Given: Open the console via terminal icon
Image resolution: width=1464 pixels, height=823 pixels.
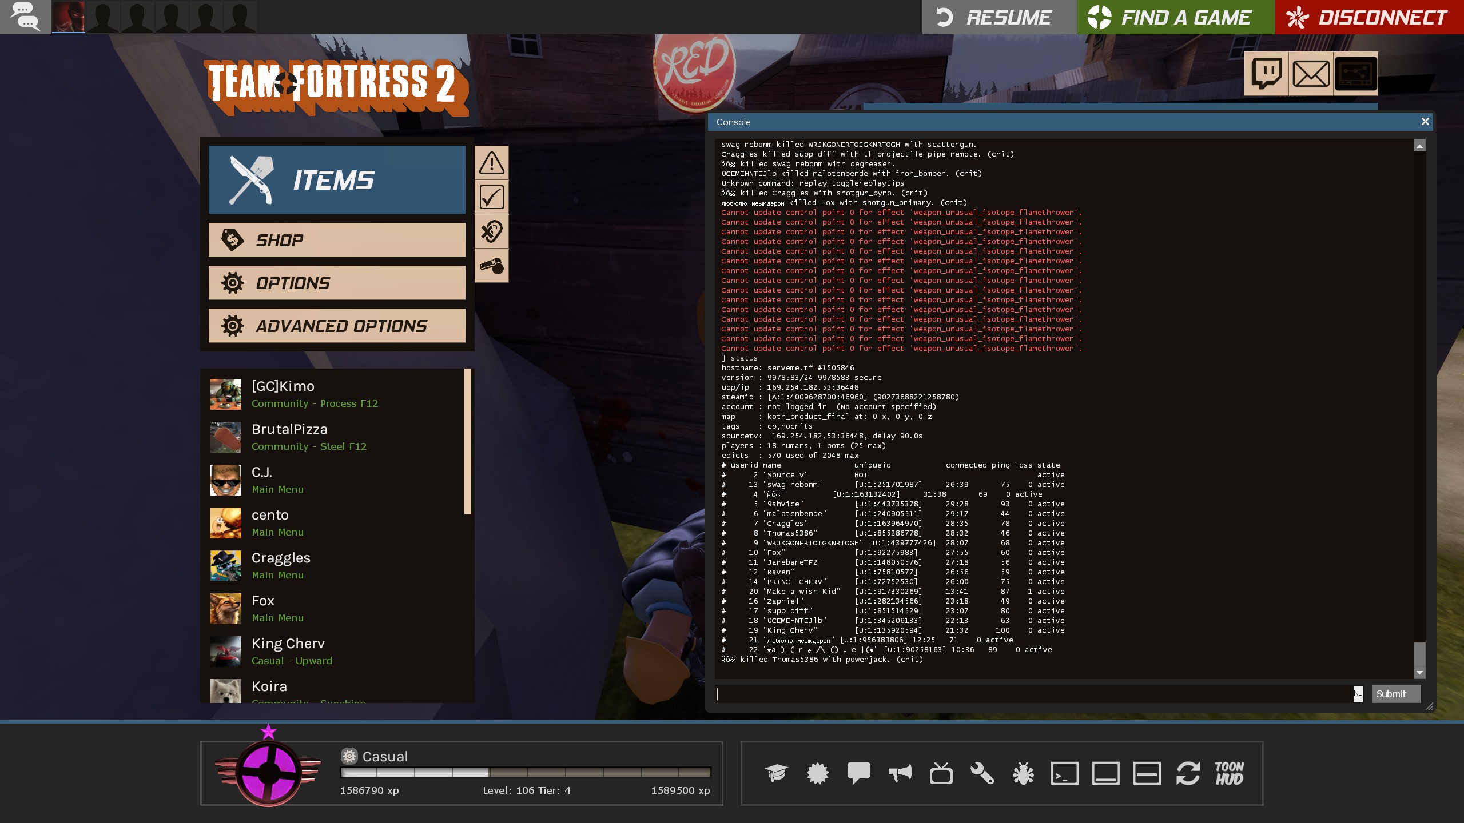Looking at the screenshot, I should click(x=1064, y=773).
